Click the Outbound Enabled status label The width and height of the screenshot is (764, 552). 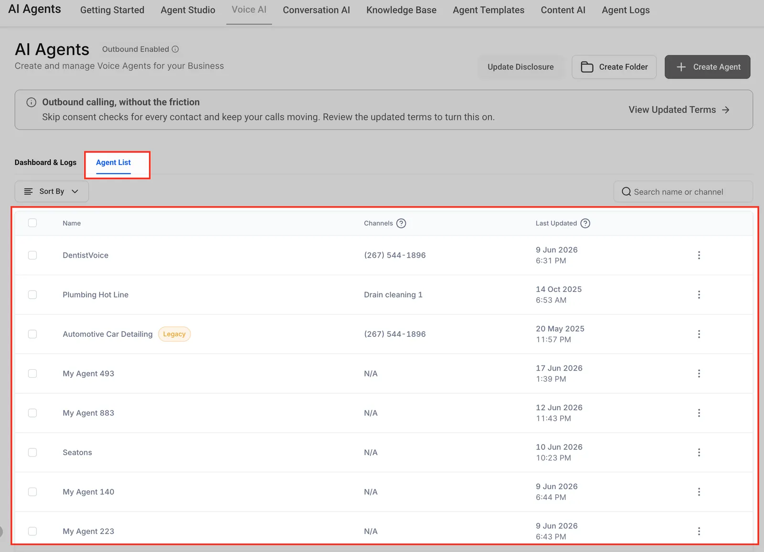[x=136, y=49]
